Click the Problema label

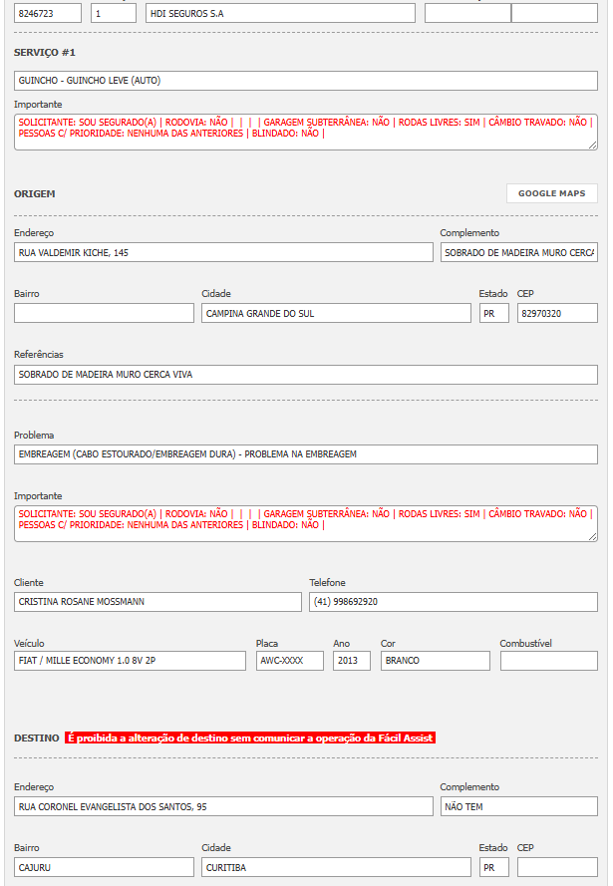[34, 436]
